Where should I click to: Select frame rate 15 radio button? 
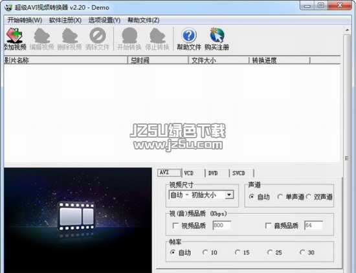[238, 252]
